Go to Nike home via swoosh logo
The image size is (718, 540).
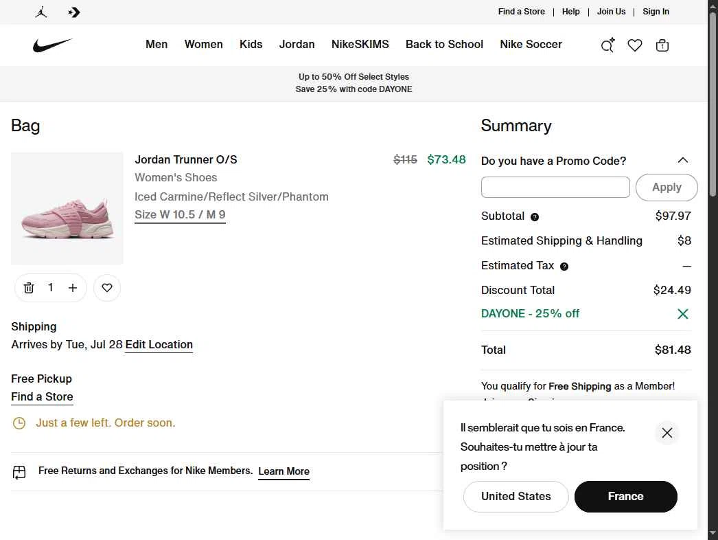(x=53, y=45)
